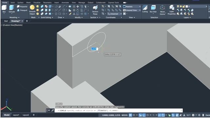Click the layer lightbulb on/off icon
210x118 pixels.
pyautogui.click(x=178, y=7)
